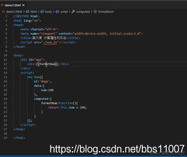Select html in the breadcrumb path
The image size is (187, 157).
pos(34,12)
